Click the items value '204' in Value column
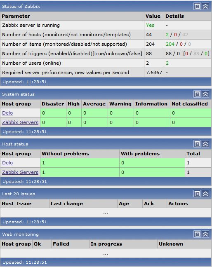The width and height of the screenshot is (212, 267). (x=150, y=44)
